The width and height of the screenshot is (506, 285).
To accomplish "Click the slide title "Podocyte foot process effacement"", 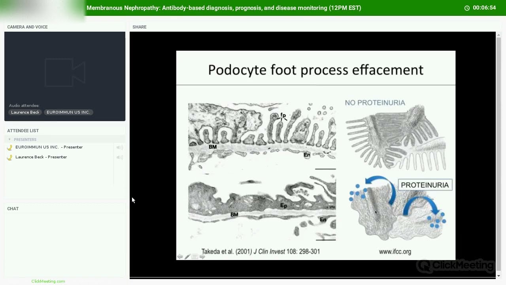I will tap(315, 70).
